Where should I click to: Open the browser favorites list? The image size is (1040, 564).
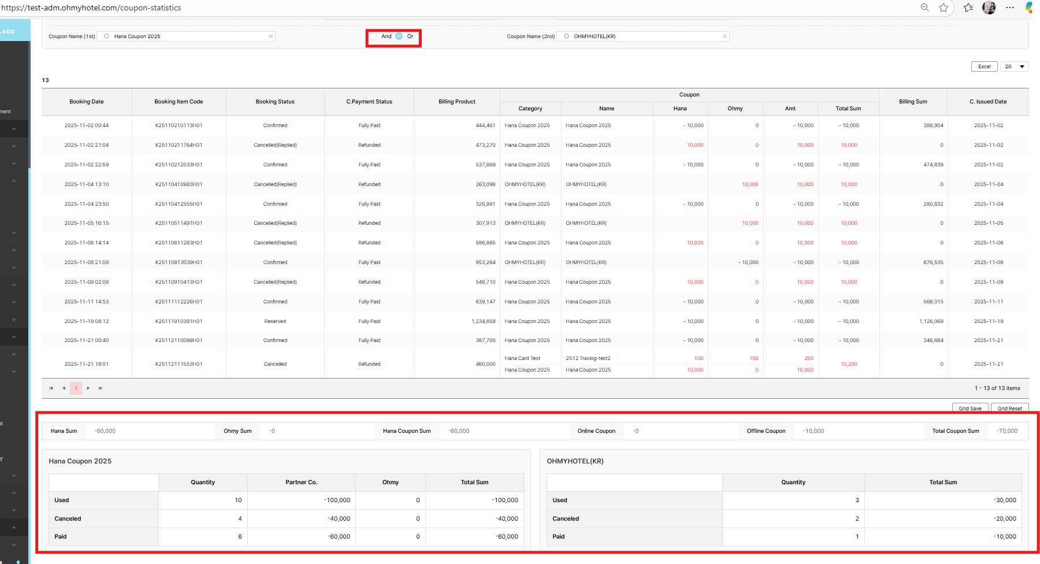[x=968, y=8]
